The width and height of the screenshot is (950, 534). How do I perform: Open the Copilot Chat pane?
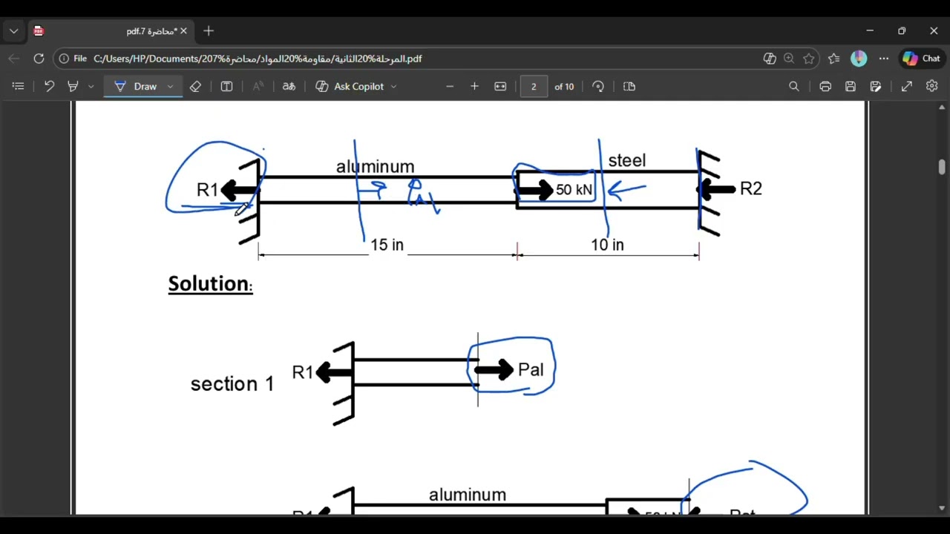pyautogui.click(x=921, y=59)
